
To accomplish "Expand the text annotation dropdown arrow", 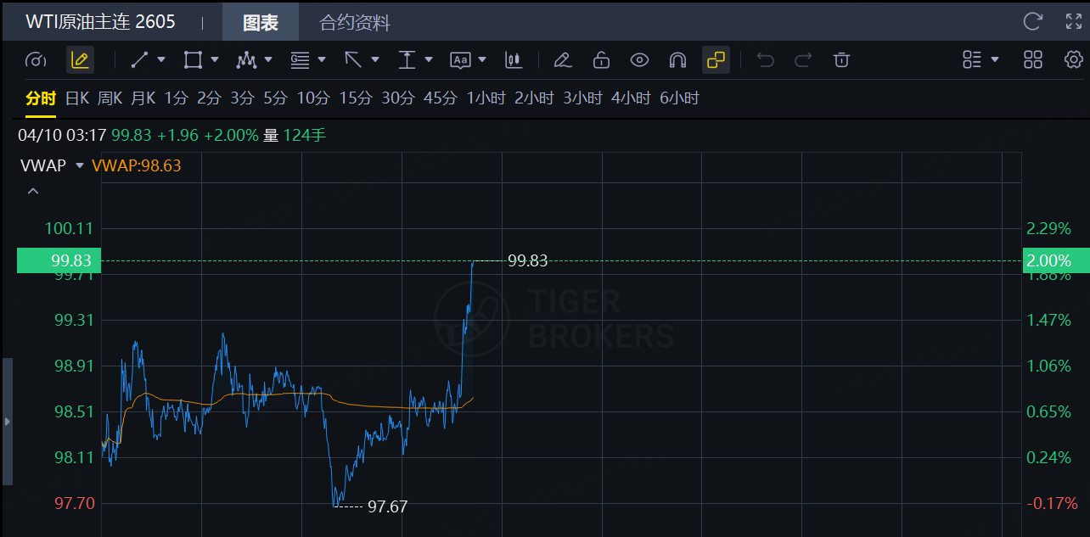I will 482,60.
